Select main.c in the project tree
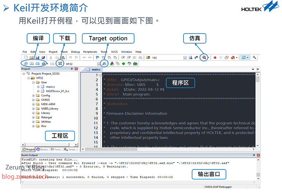Screen dimensions: 282x194 click(50, 87)
